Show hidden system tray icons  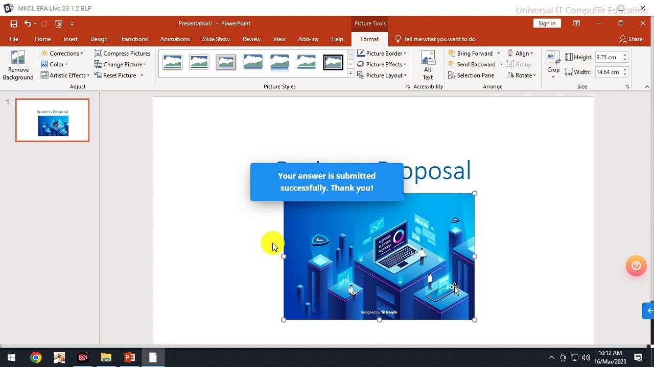coord(551,358)
